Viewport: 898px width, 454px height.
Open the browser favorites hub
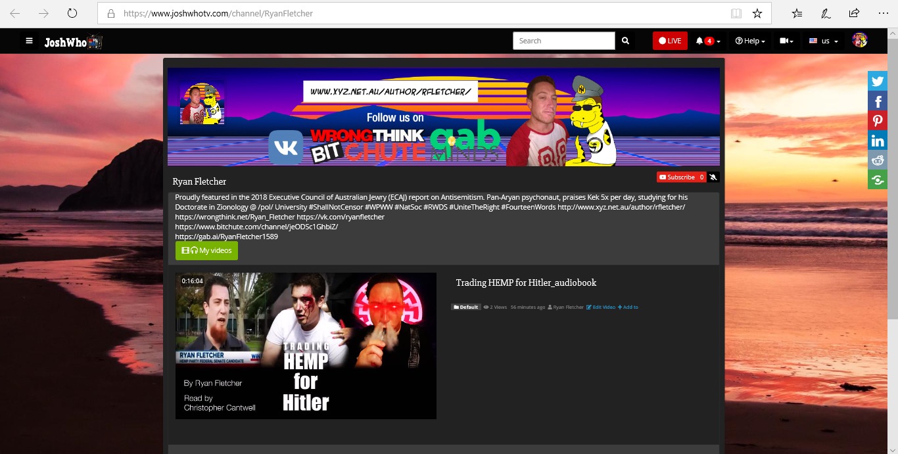pos(797,13)
